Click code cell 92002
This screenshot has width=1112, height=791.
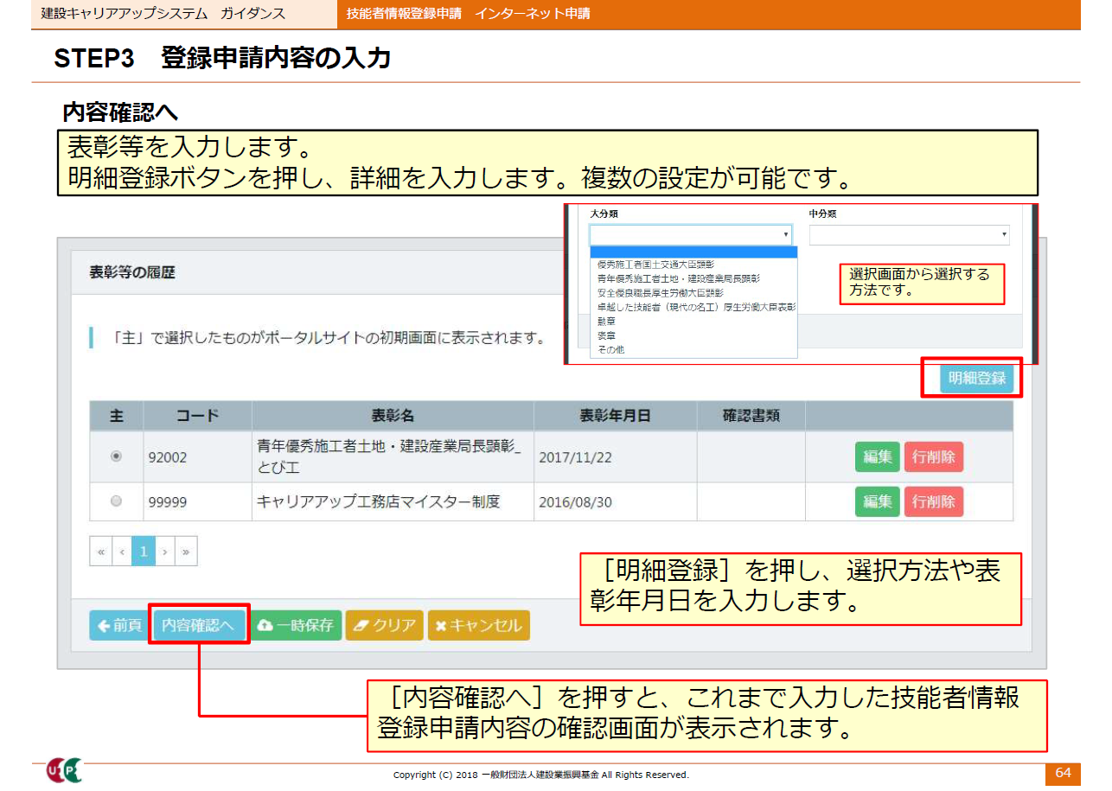[197, 456]
